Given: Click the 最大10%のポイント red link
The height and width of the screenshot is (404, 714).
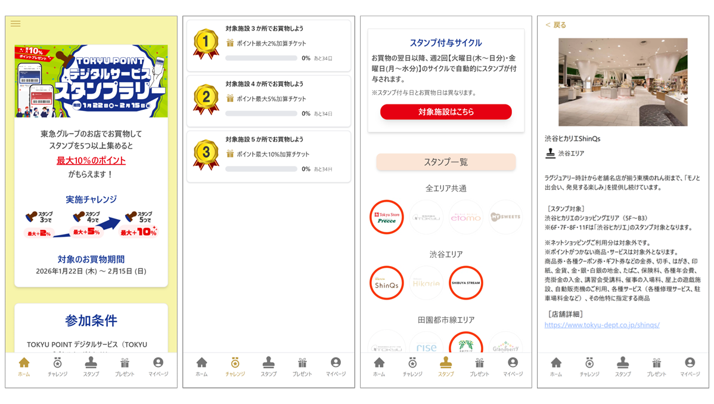Looking at the screenshot, I should (x=91, y=161).
